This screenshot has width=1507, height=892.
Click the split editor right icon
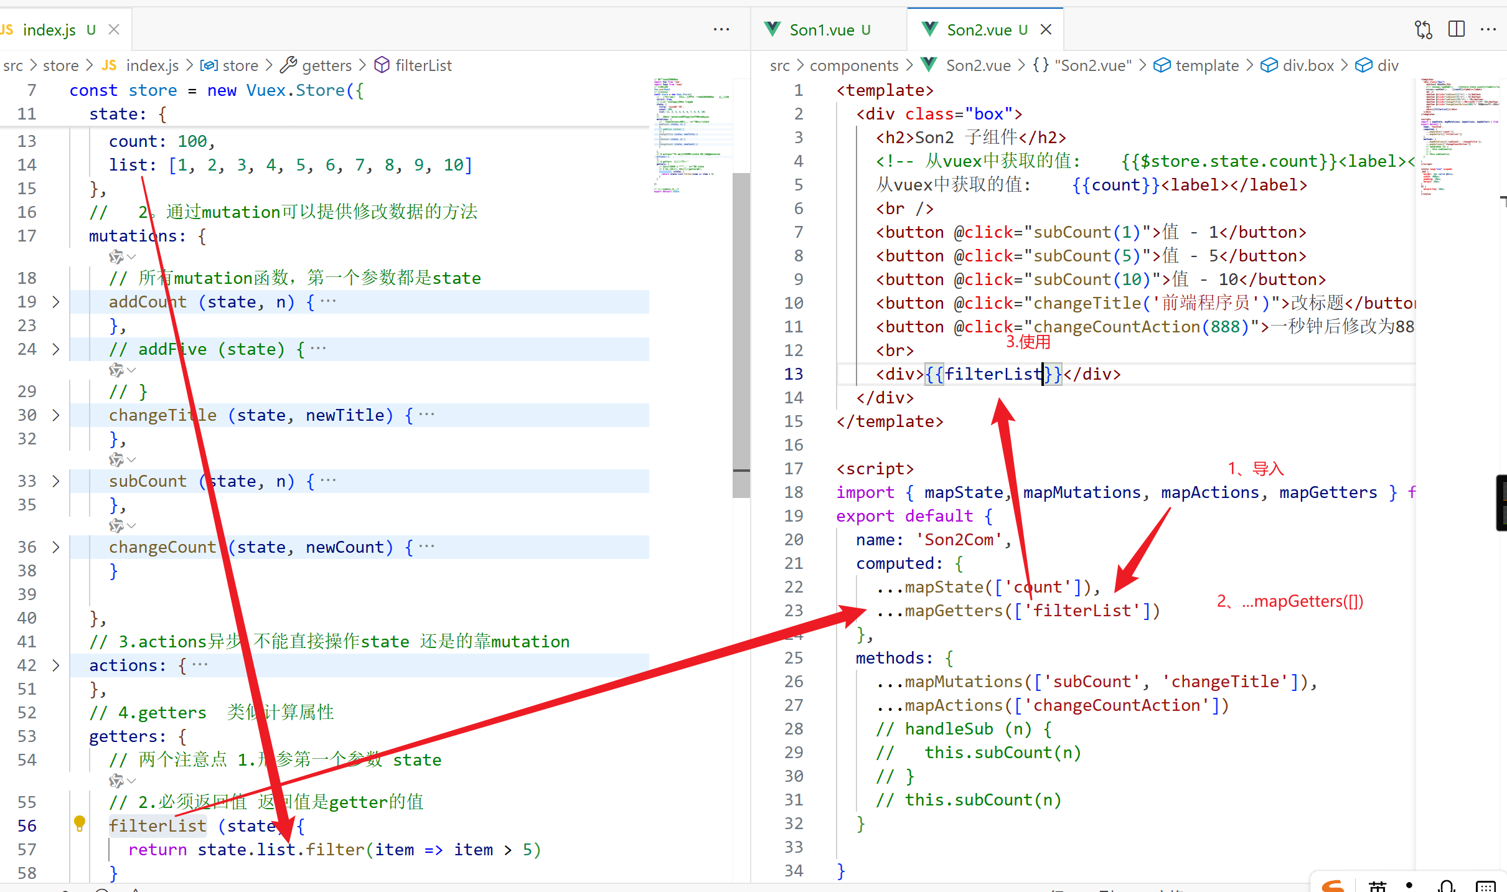pyautogui.click(x=1456, y=29)
